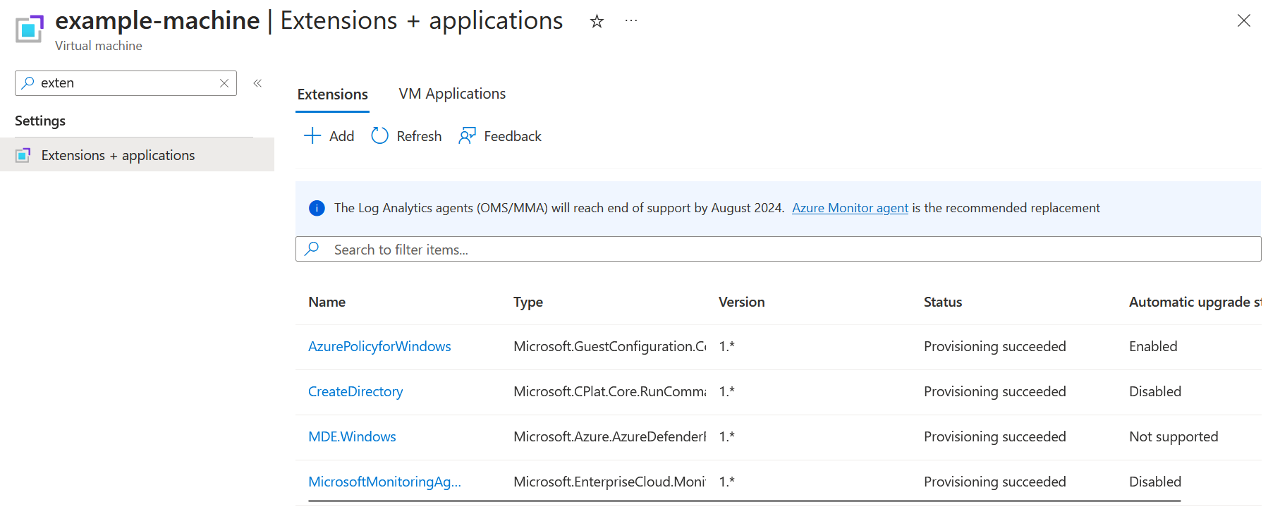This screenshot has height=514, width=1268.
Task: Open the Azure Monitor agent link
Action: click(850, 208)
